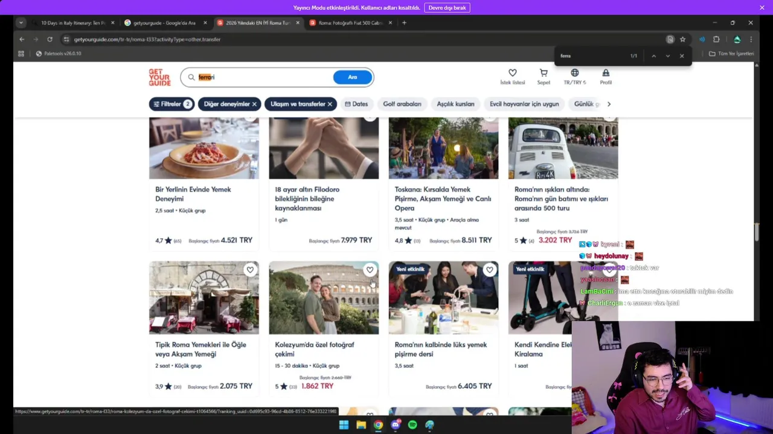Open Spotify from the taskbar
Image resolution: width=773 pixels, height=434 pixels.
412,425
